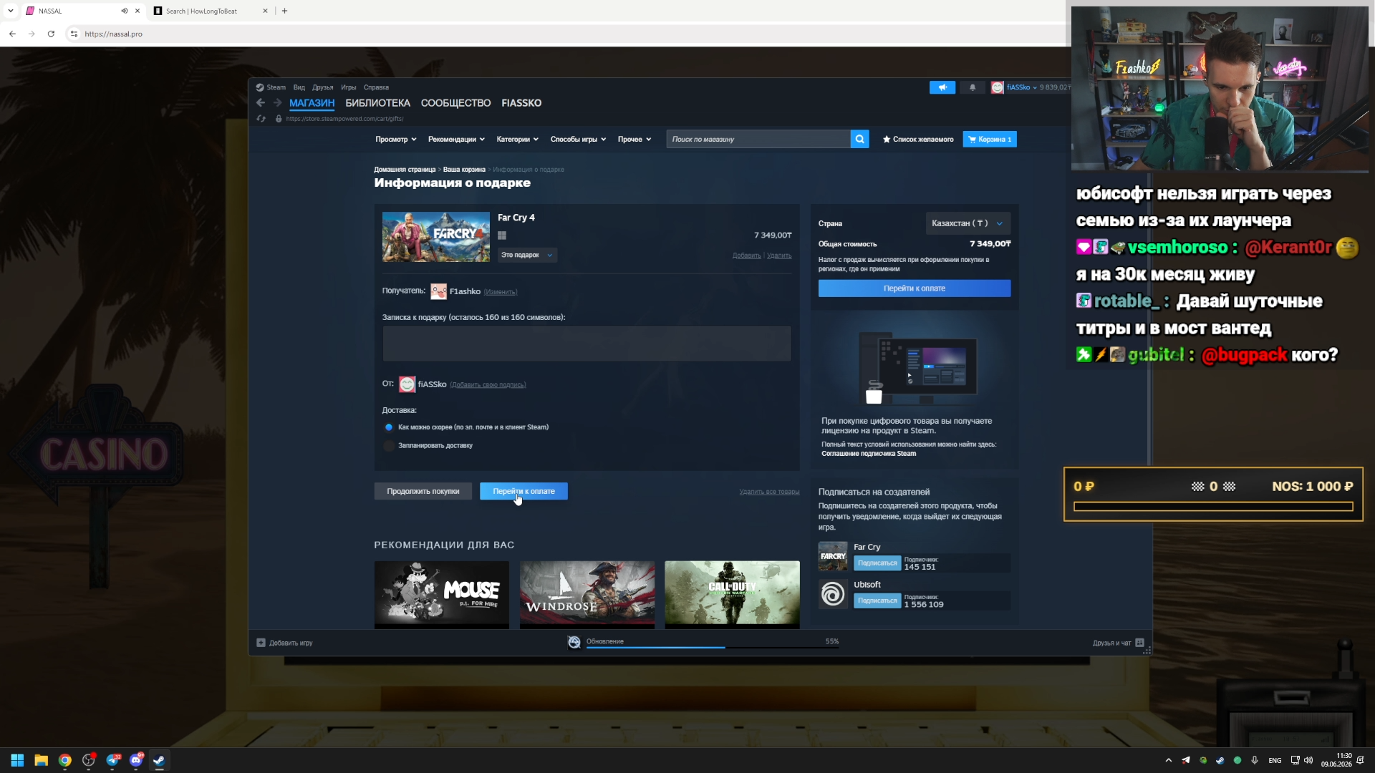Open Steam announcements megaphone button
Screen dimensions: 1375x773
[x=942, y=87]
